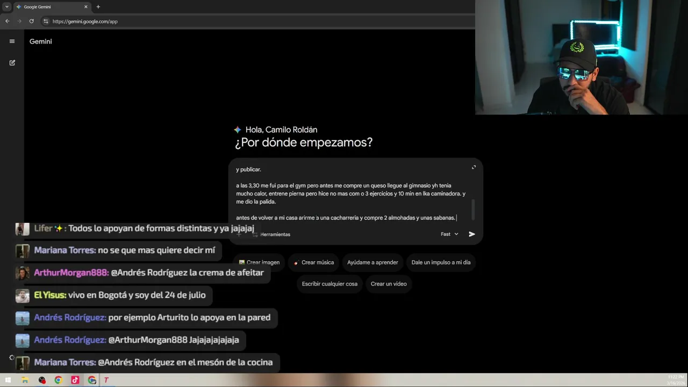Click El Yisus message about Bogotá

pos(120,295)
